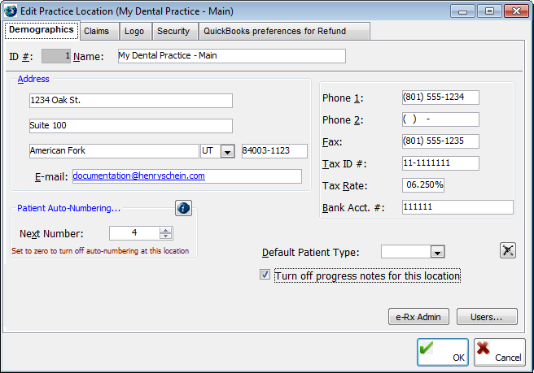Click the clear patient type icon
The width and height of the screenshot is (534, 373).
pyautogui.click(x=507, y=250)
